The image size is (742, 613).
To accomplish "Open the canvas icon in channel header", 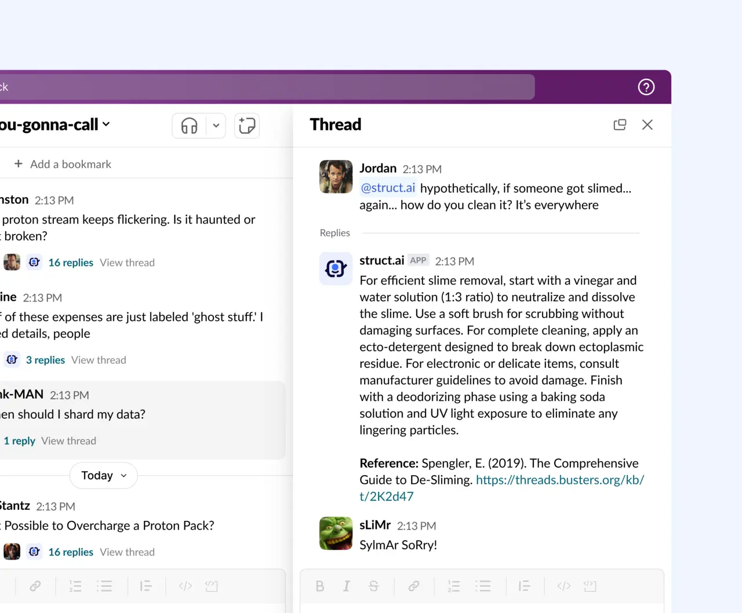I will point(247,126).
